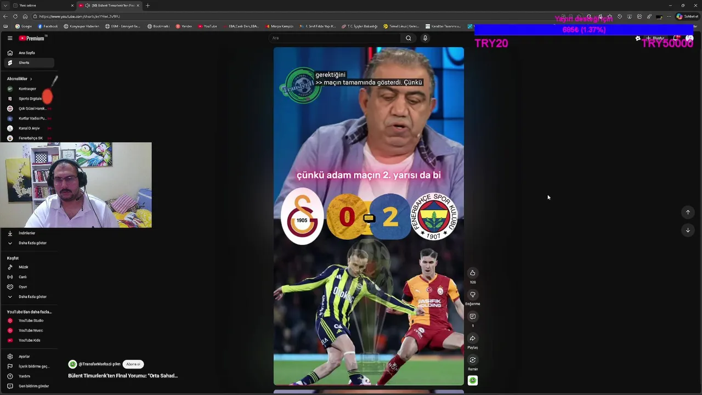Open the Konyaspor Haberleri bookmark
The image size is (702, 395).
click(82, 26)
